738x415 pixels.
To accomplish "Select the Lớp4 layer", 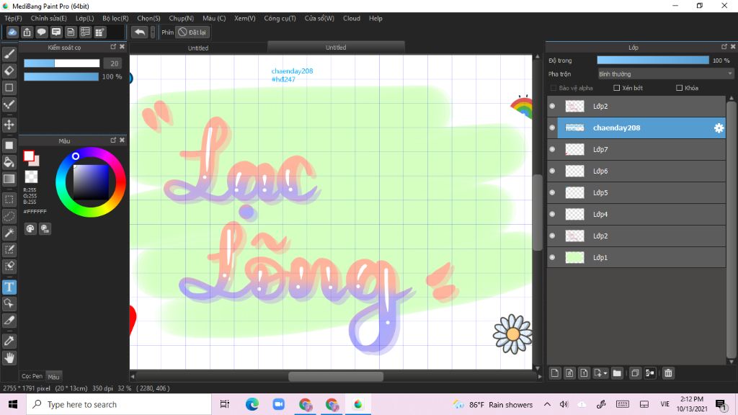I will click(x=636, y=215).
